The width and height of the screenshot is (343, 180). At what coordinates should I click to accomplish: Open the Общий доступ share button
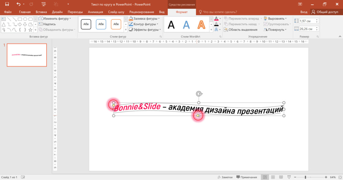pyautogui.click(x=325, y=12)
